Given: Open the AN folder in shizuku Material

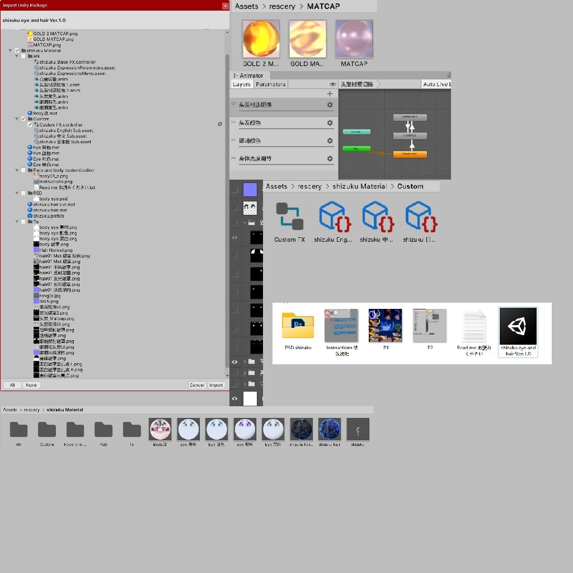Looking at the screenshot, I should pyautogui.click(x=18, y=429).
